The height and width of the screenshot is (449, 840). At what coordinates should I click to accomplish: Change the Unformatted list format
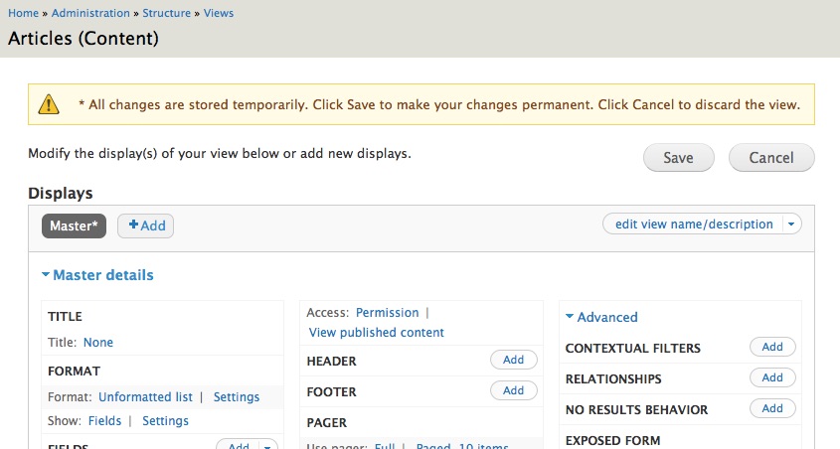coord(145,397)
